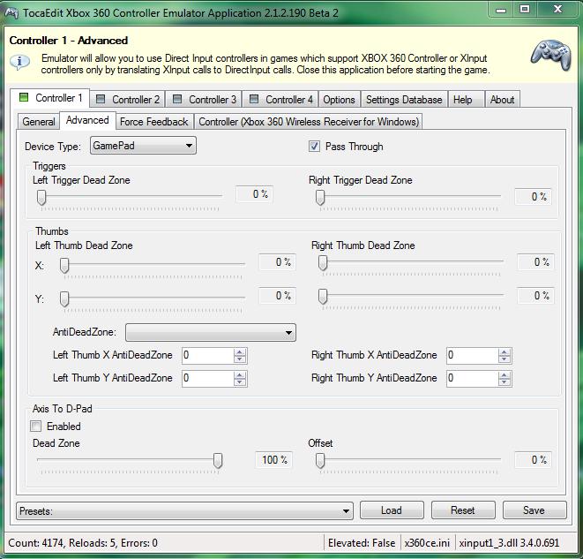Click the status icon on Controller 3 tab

pos(177,99)
